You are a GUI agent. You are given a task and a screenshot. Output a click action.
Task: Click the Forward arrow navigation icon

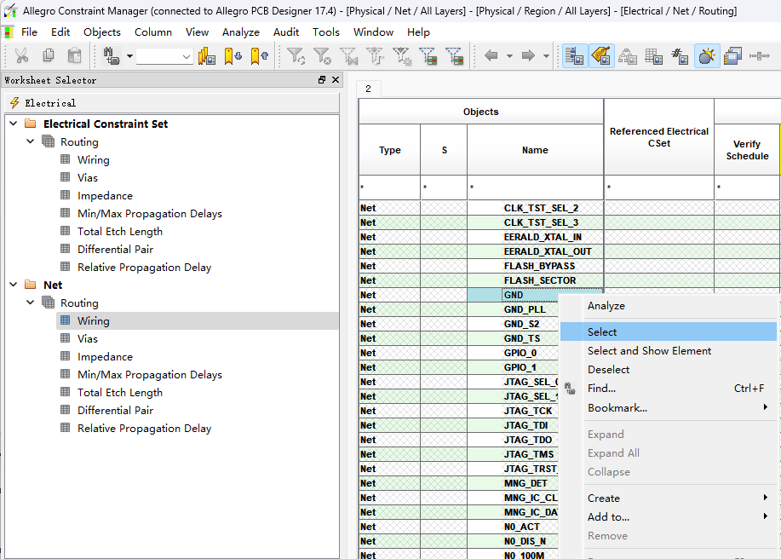coord(528,55)
